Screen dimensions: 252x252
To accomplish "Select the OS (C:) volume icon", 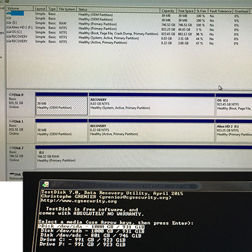I will [x=9, y=32].
